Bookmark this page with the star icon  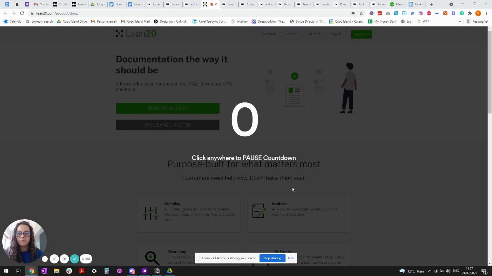click(361, 13)
